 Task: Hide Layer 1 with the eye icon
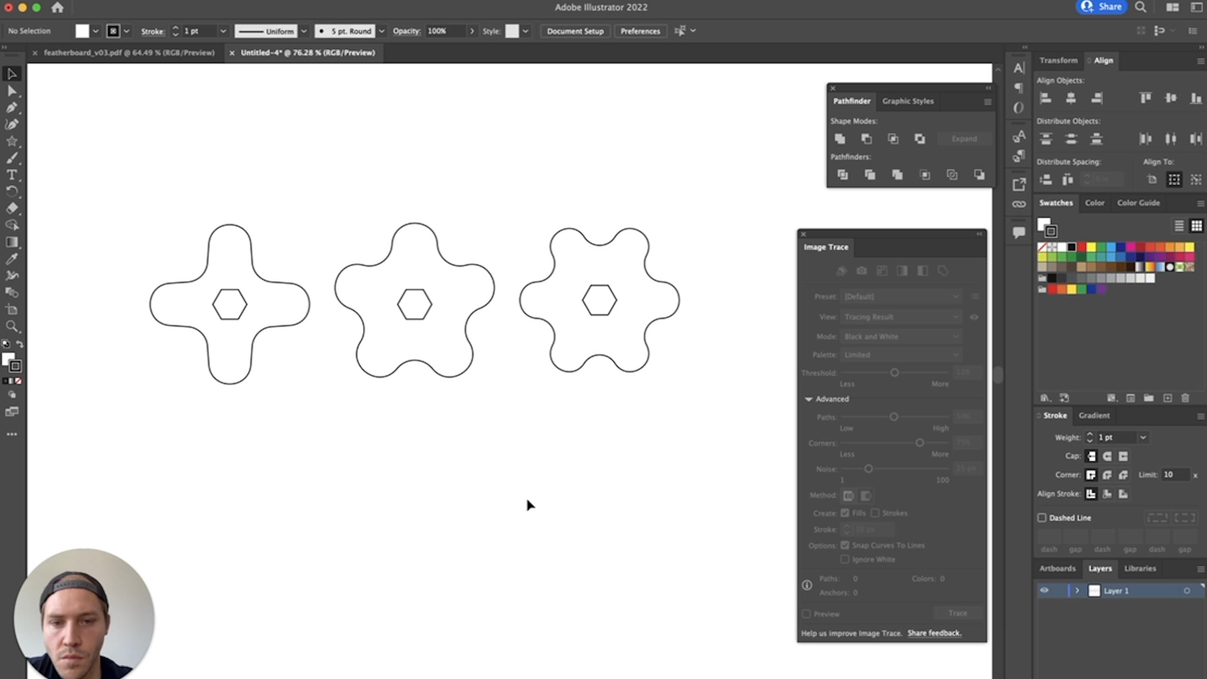tap(1044, 591)
